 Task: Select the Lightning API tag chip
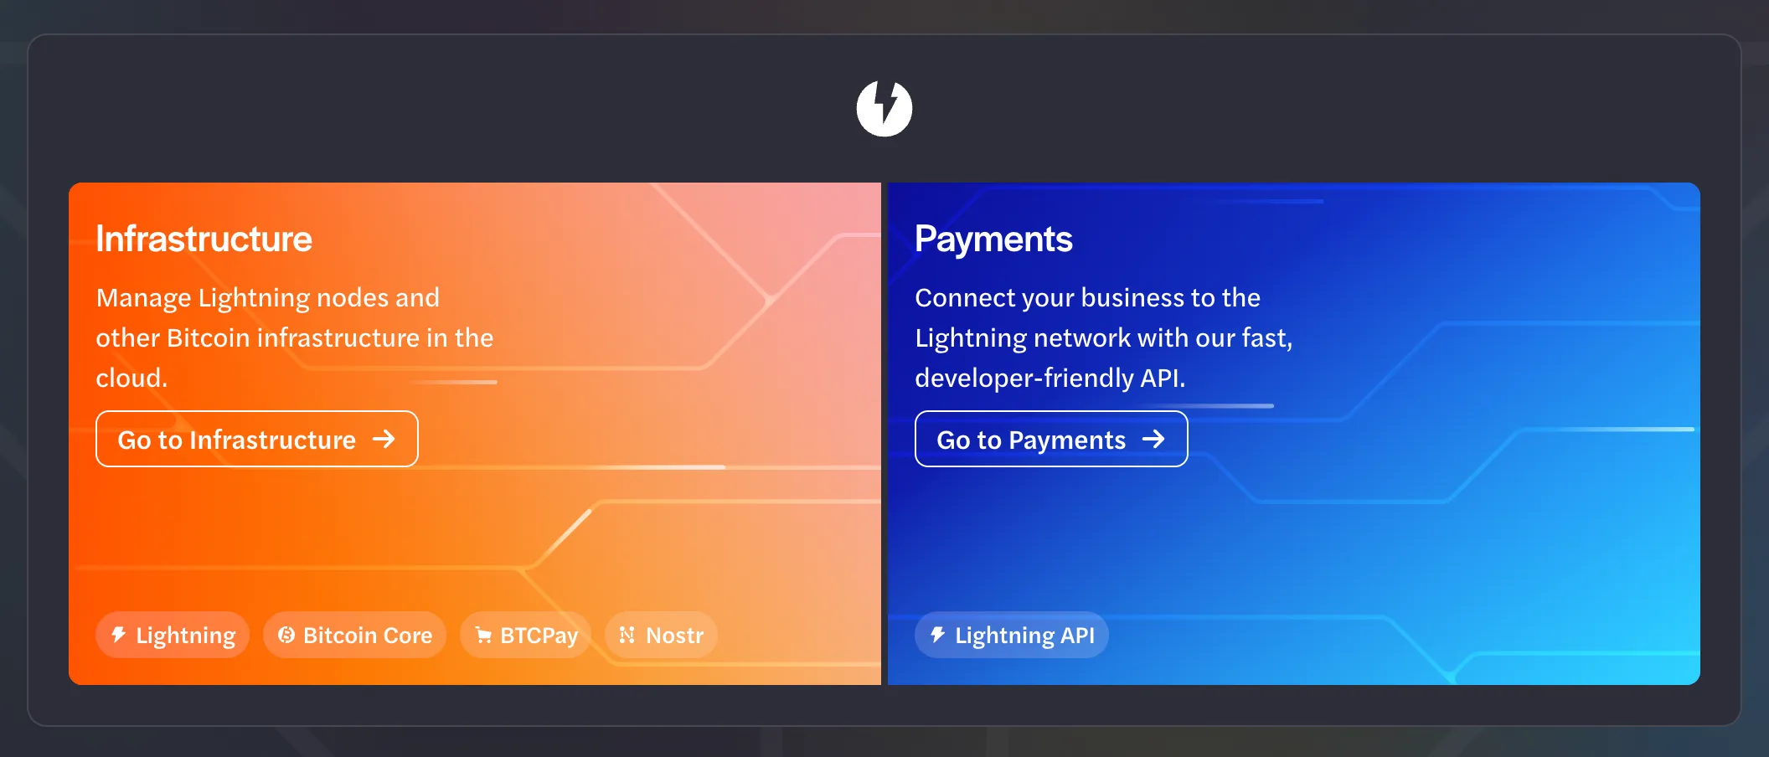[1011, 635]
